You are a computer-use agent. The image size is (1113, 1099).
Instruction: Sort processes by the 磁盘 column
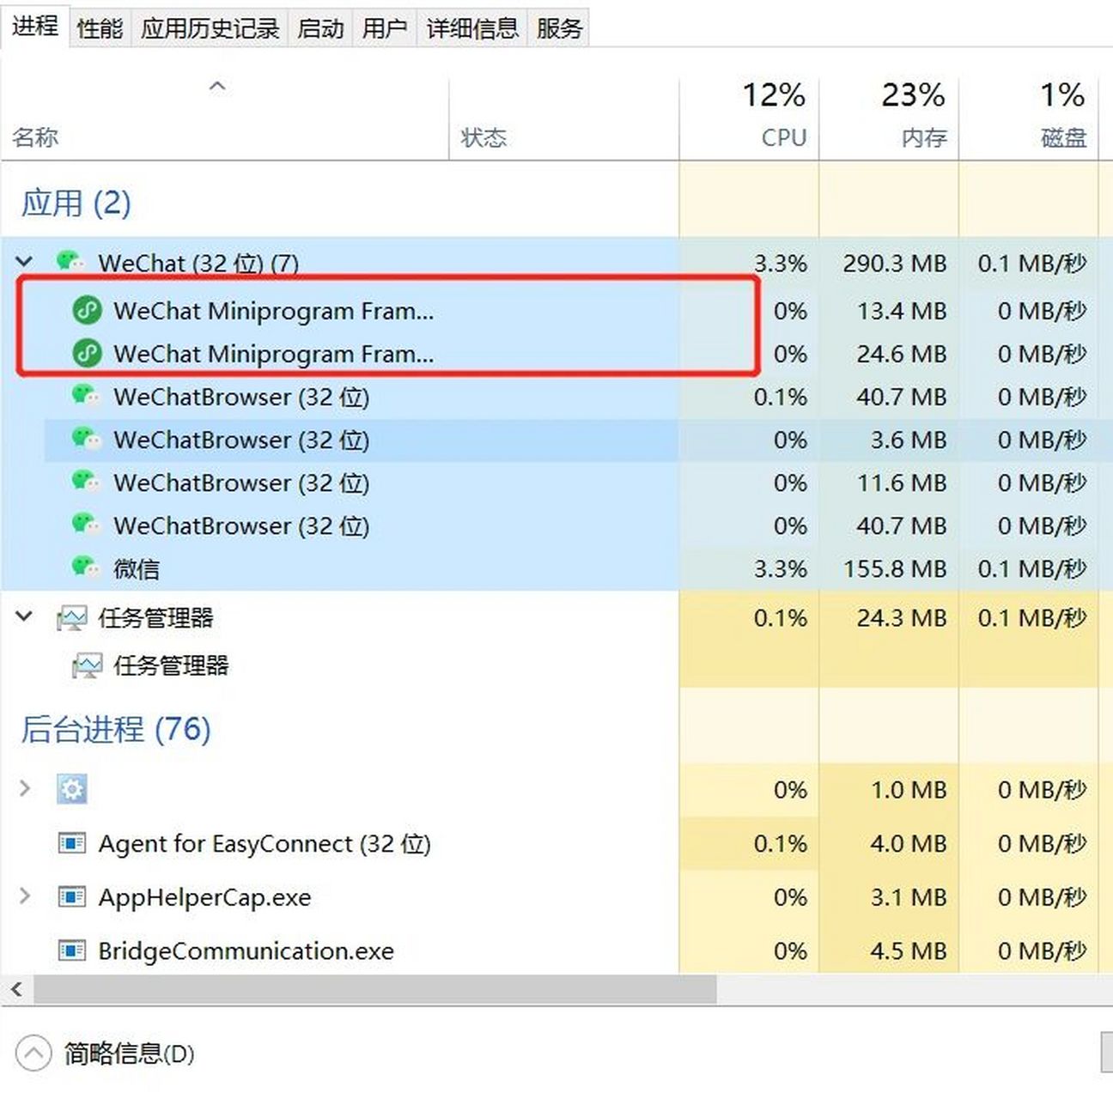click(1029, 117)
